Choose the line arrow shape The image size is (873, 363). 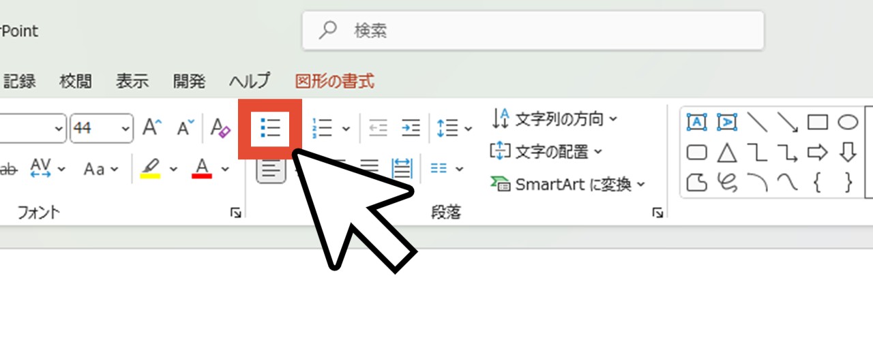(788, 122)
